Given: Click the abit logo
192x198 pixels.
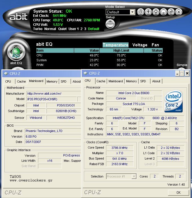Looking at the screenshot, I should click(19, 17).
